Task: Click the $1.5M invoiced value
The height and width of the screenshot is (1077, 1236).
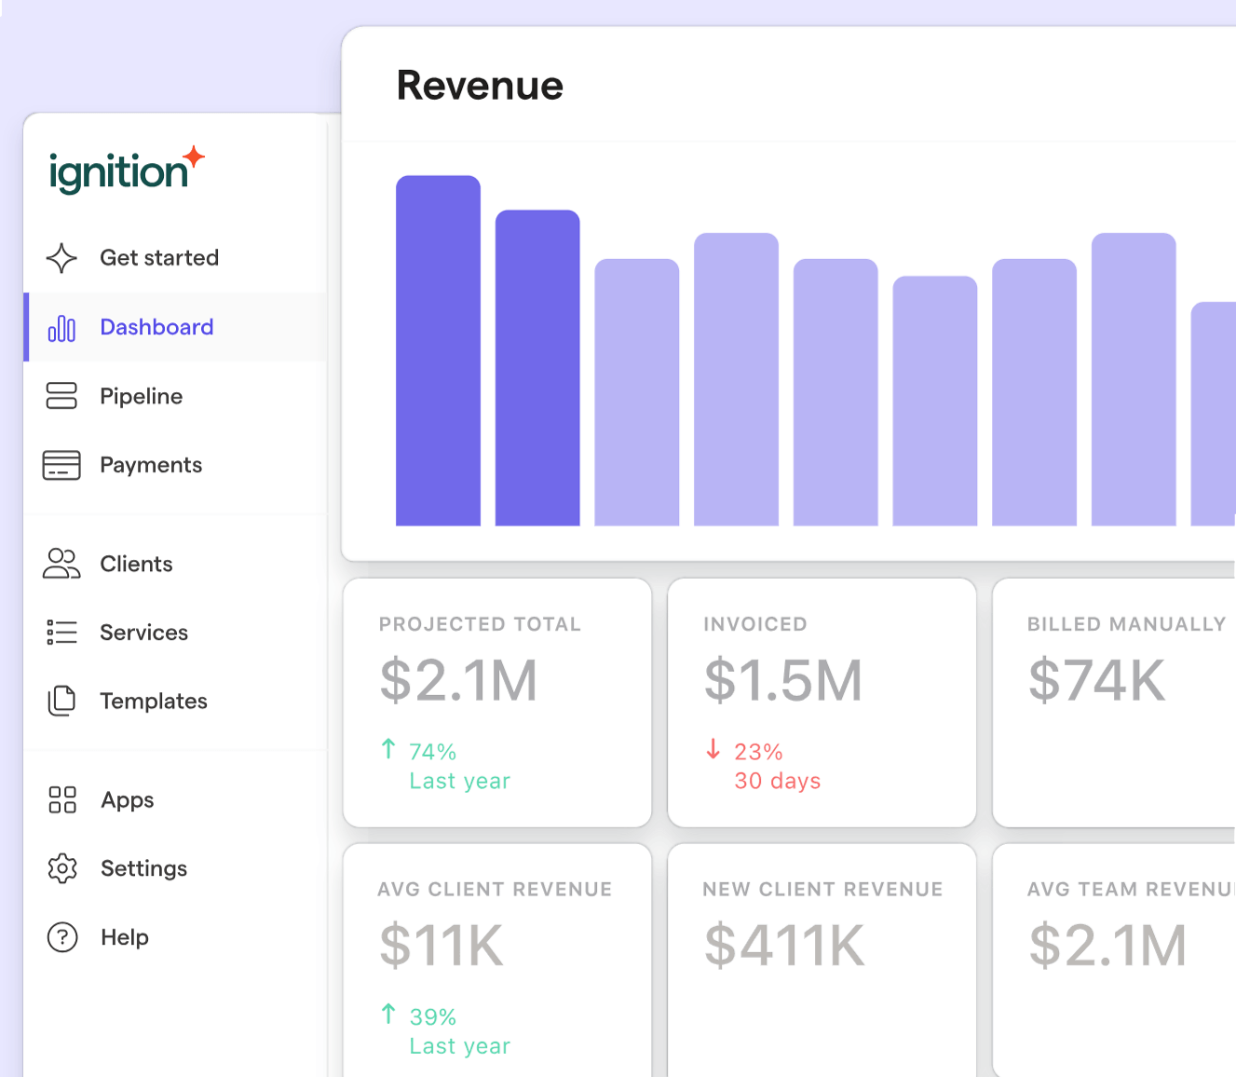Action: [x=783, y=680]
